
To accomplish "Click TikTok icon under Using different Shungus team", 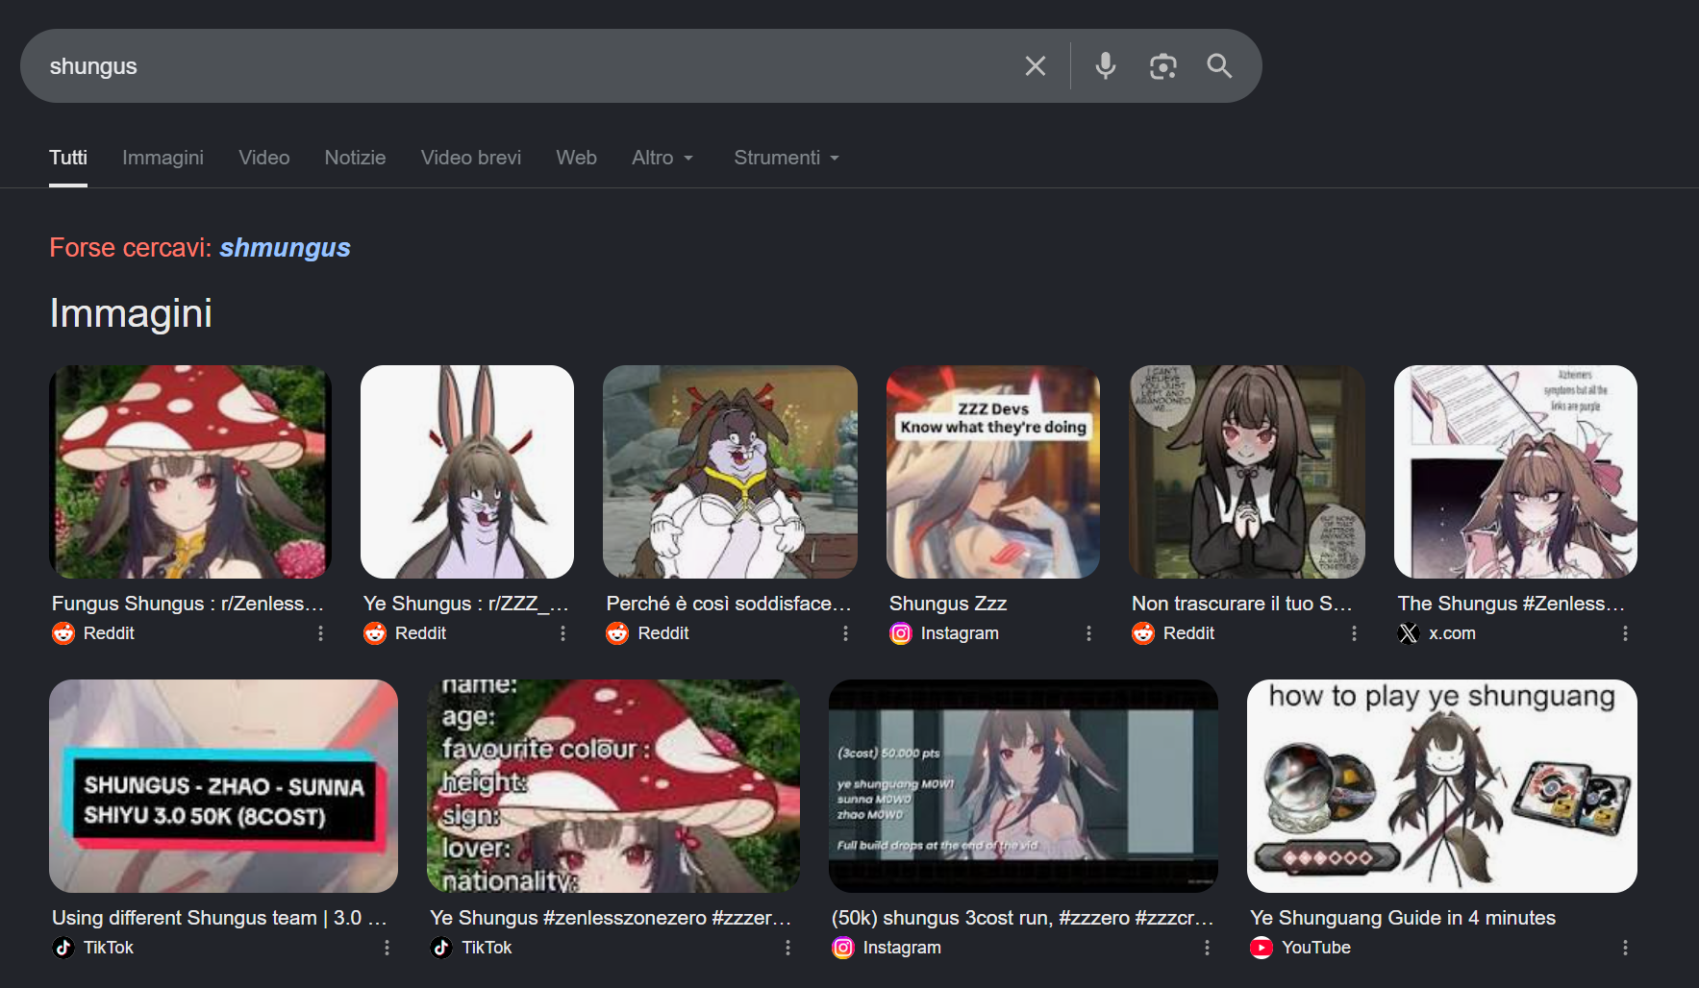I will 63,948.
